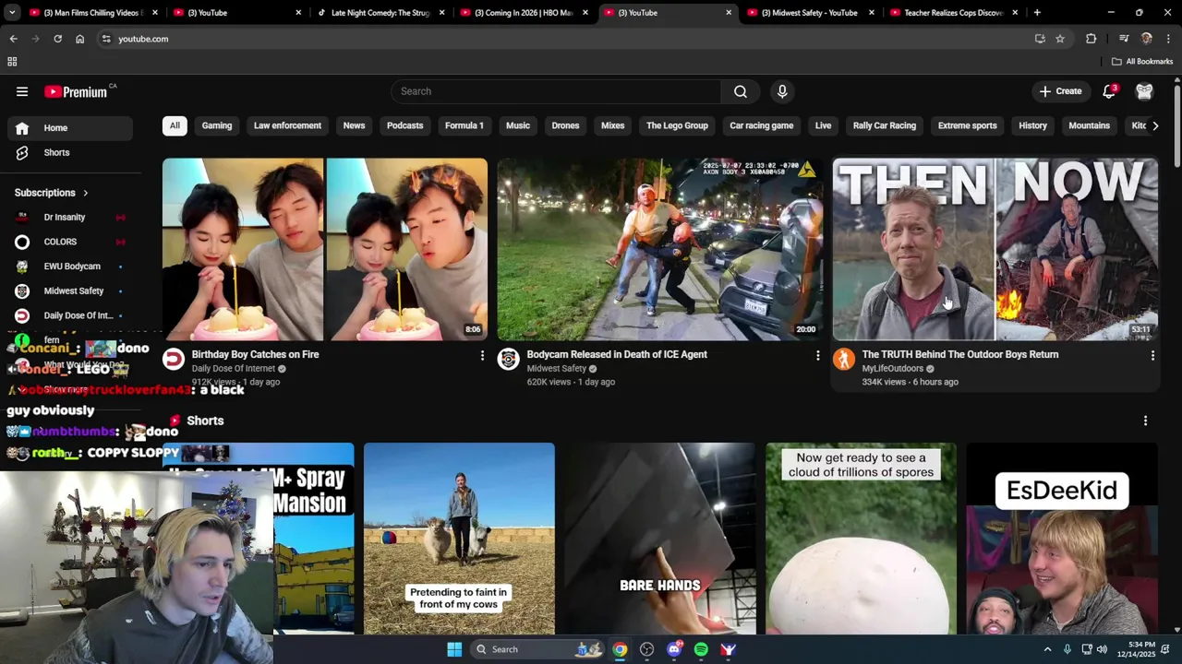Viewport: 1182px width, 664px height.
Task: Select the Mixes filter chip
Action: coord(613,125)
